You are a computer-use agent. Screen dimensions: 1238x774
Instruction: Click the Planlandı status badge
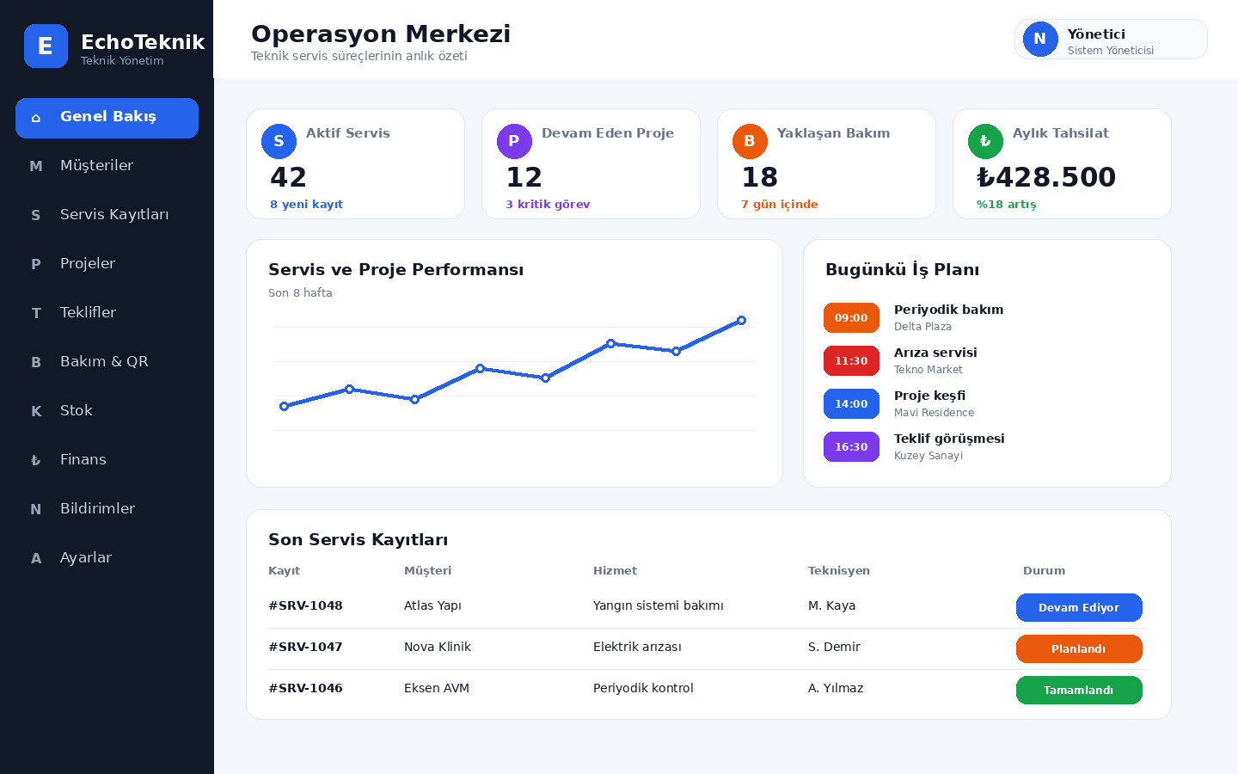(1079, 648)
